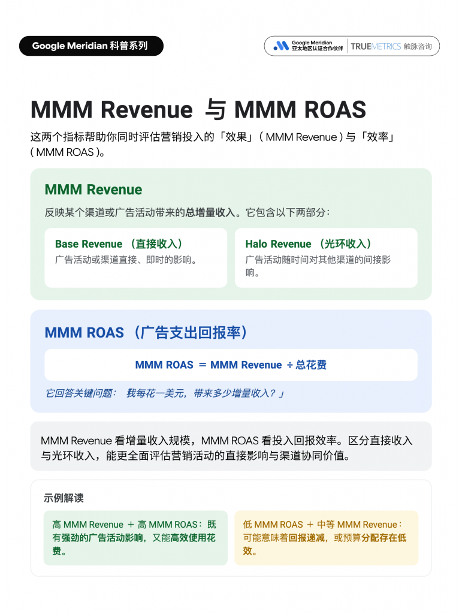This screenshot has width=459, height=614.
Task: Click the green MMM Revenue section heading
Action: (x=93, y=189)
